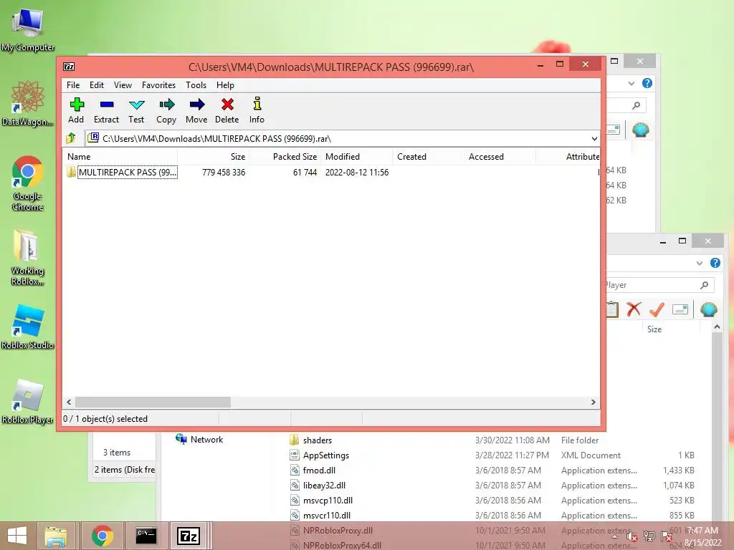
Task: Click the Move toolbar button
Action: (196, 111)
